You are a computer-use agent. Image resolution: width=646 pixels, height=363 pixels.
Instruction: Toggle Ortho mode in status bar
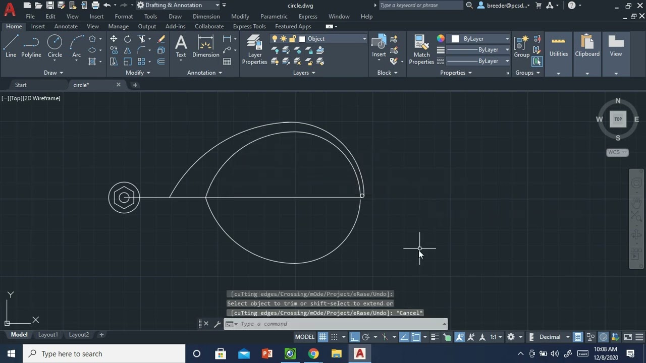tap(354, 337)
